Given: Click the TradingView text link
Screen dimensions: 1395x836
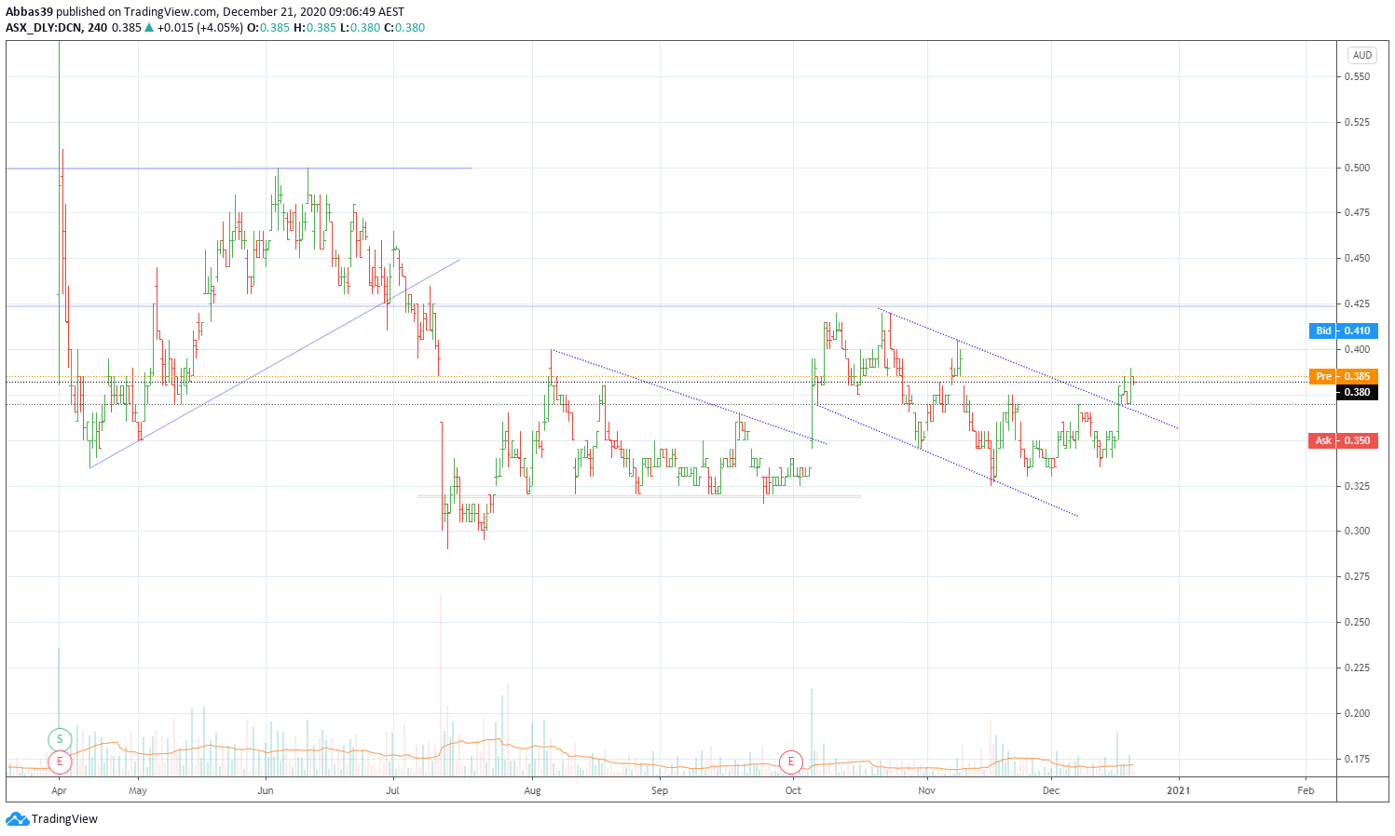Looking at the screenshot, I should [64, 819].
